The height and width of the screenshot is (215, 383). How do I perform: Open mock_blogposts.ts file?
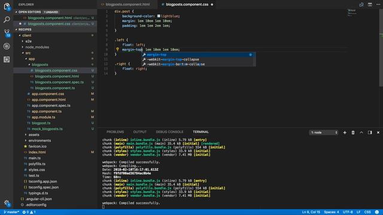[55, 129]
